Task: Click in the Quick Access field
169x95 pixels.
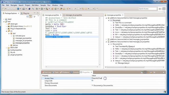Action: 148,9
